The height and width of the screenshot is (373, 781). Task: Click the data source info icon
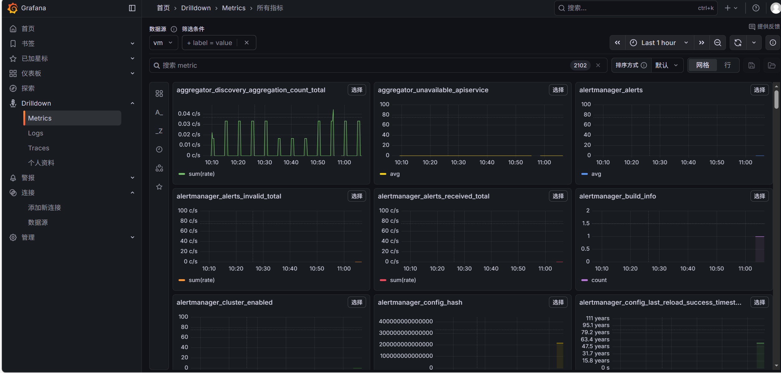[174, 29]
